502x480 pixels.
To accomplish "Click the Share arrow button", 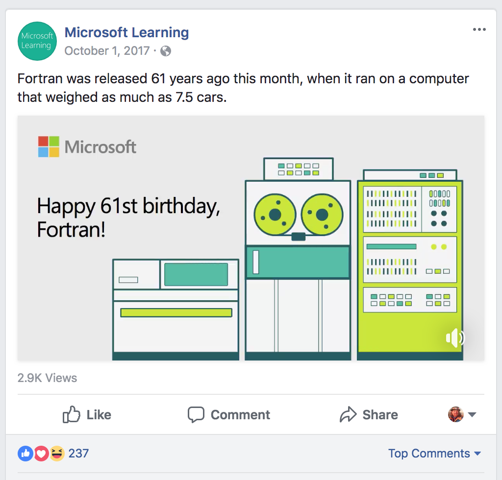I will 369,415.
